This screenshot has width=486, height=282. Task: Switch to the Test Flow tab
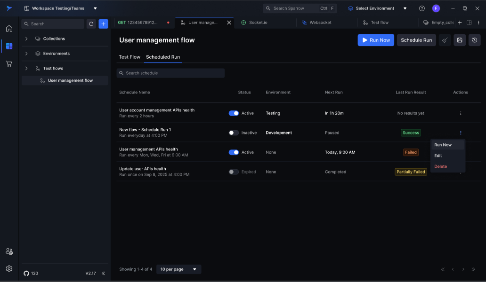click(130, 57)
